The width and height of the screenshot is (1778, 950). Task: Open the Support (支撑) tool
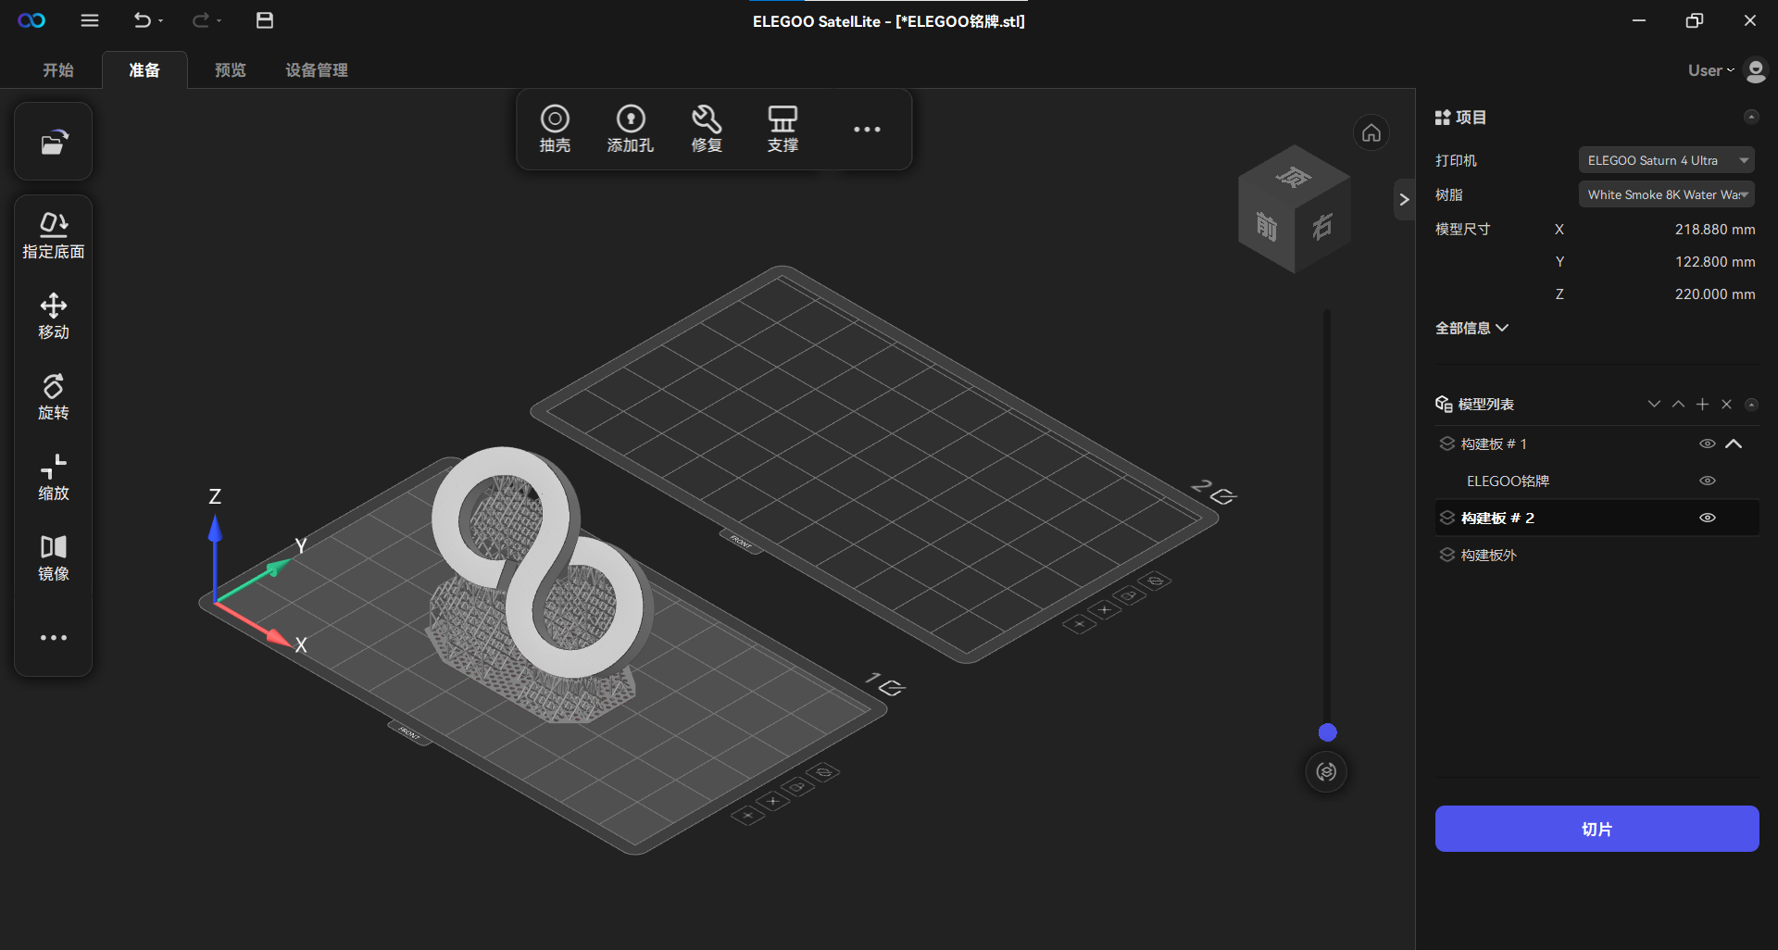click(x=783, y=129)
